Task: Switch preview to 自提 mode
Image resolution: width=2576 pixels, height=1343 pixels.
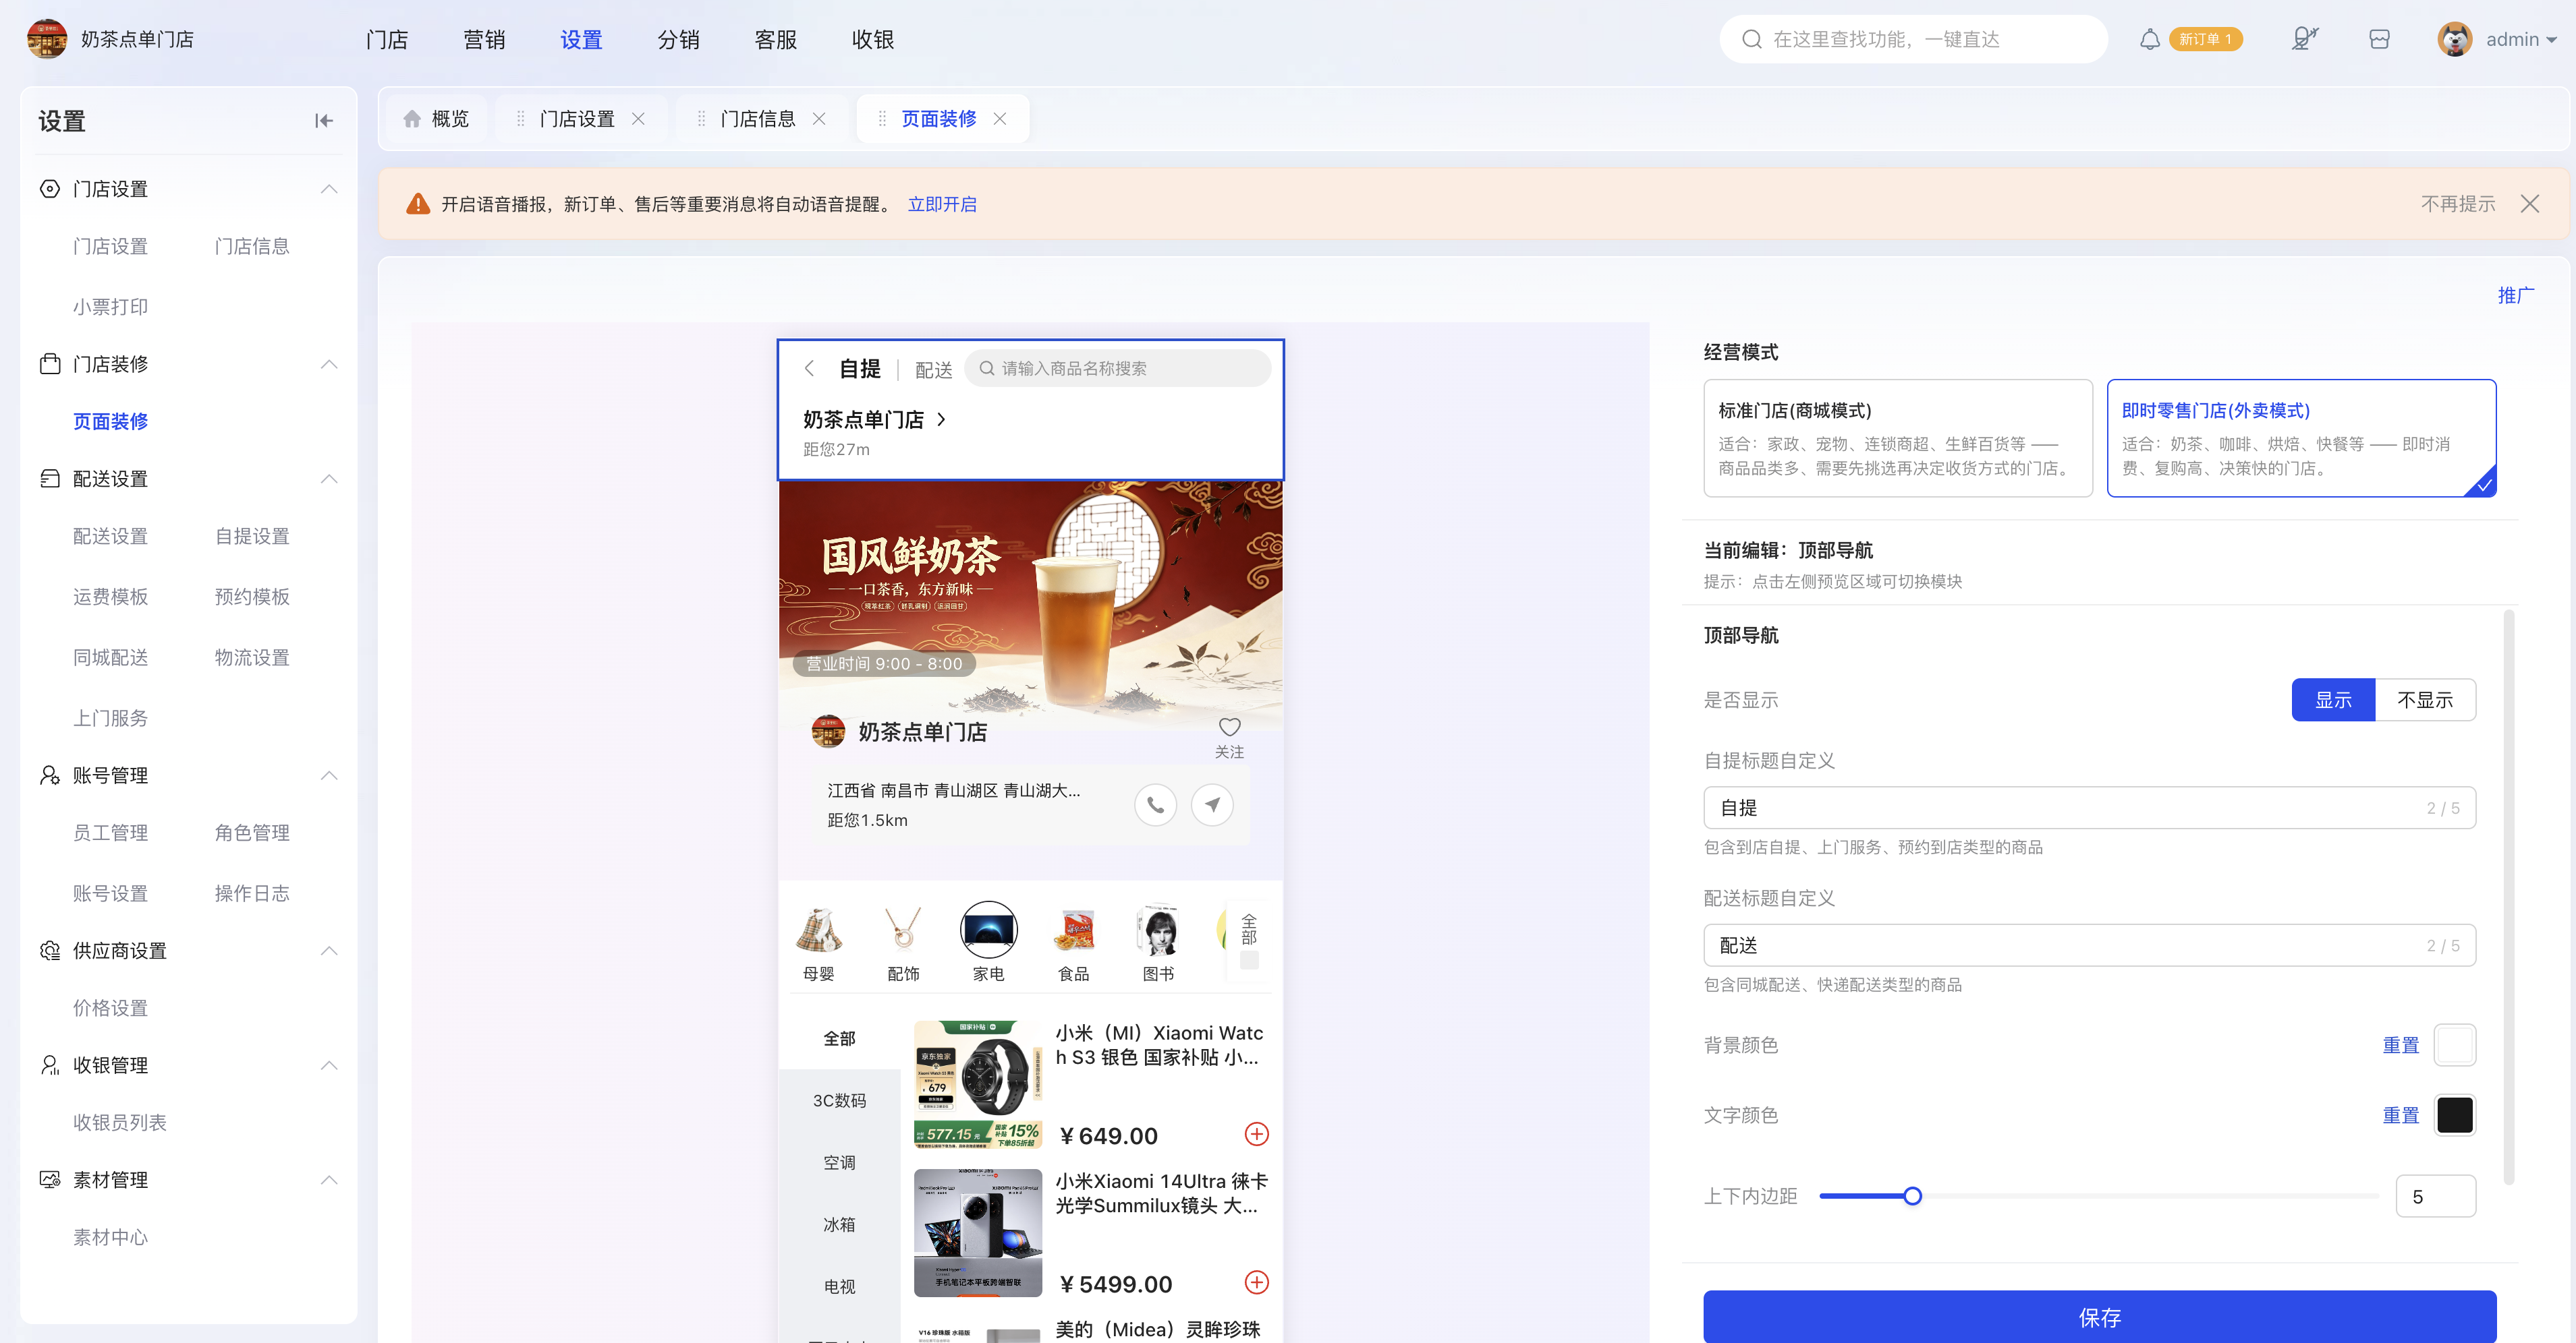Action: 859,369
